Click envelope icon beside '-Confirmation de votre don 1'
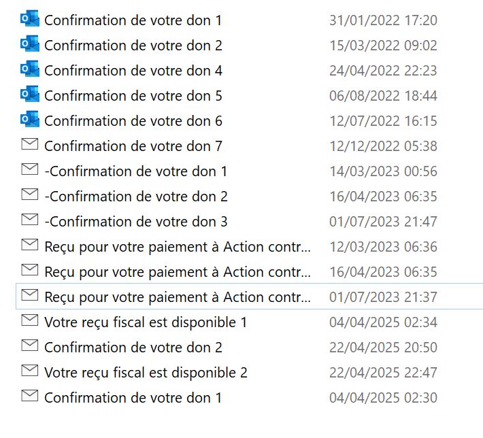Image resolution: width=483 pixels, height=438 pixels. coord(30,169)
